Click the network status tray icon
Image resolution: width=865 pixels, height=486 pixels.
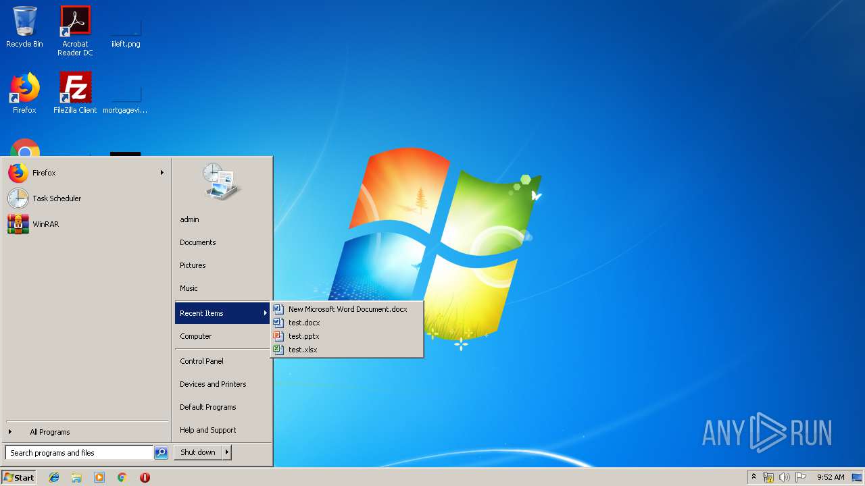tap(768, 477)
